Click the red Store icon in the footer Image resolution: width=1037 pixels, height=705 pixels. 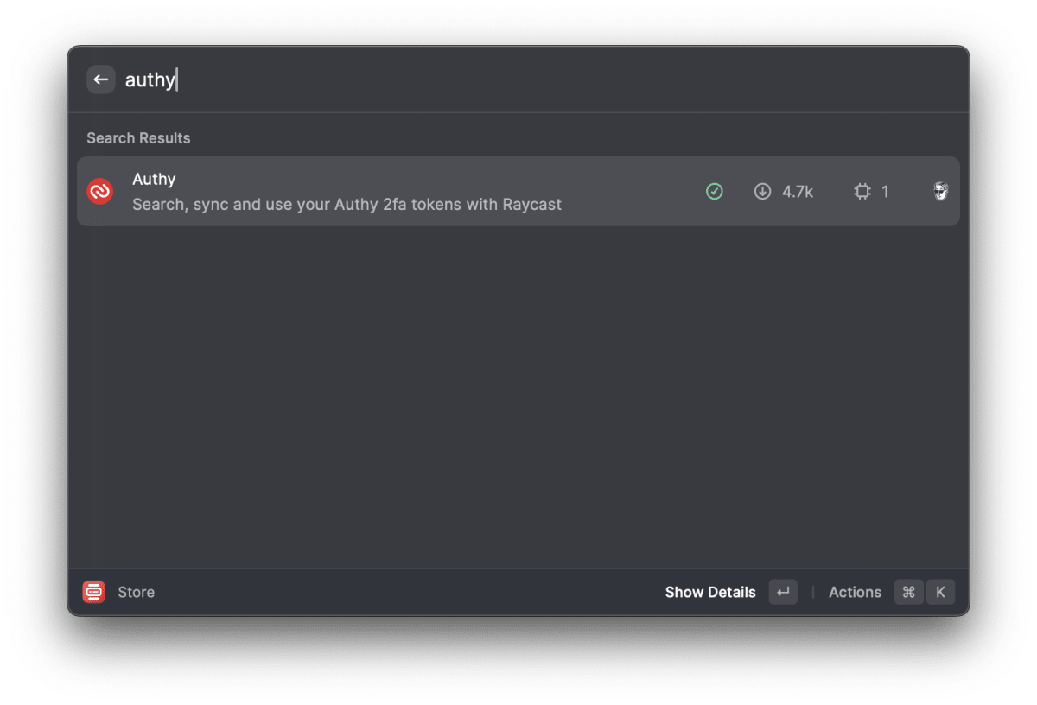pyautogui.click(x=94, y=592)
